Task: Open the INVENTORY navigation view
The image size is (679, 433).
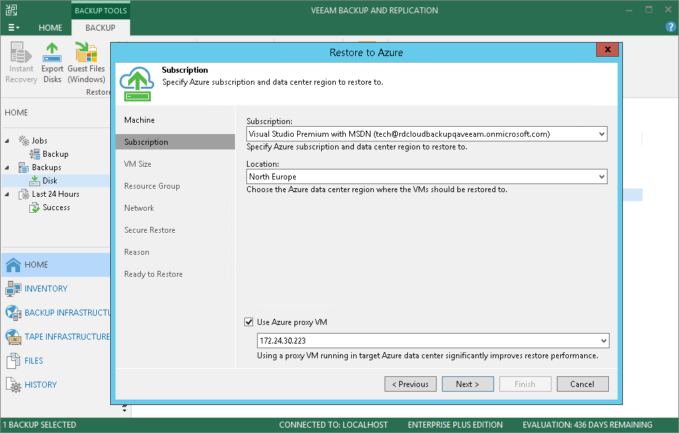Action: (56, 288)
